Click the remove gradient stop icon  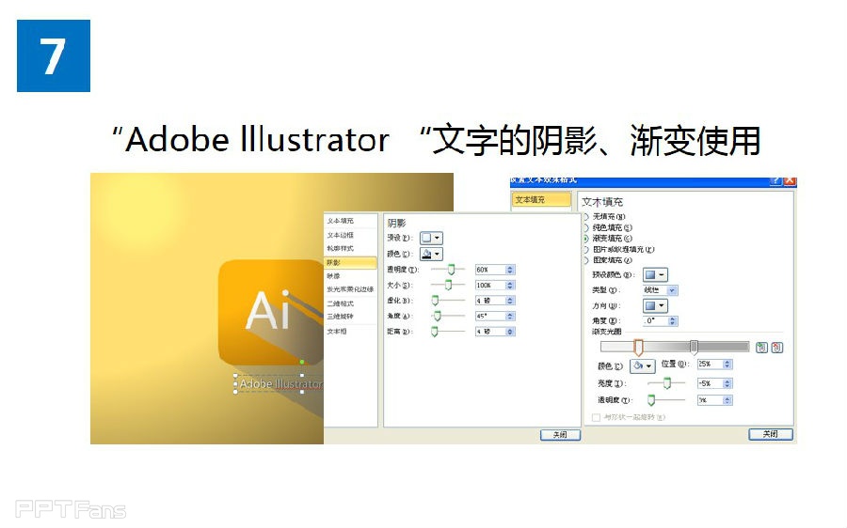click(776, 348)
